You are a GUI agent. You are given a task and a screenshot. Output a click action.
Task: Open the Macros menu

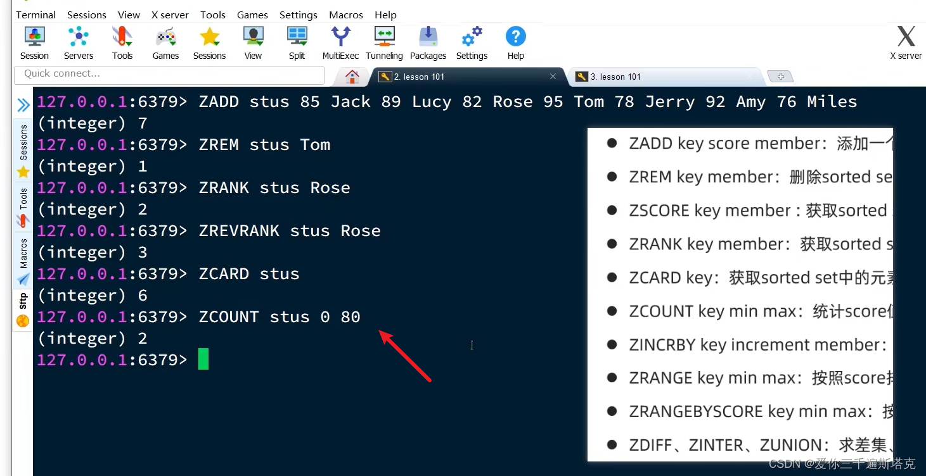pyautogui.click(x=346, y=15)
